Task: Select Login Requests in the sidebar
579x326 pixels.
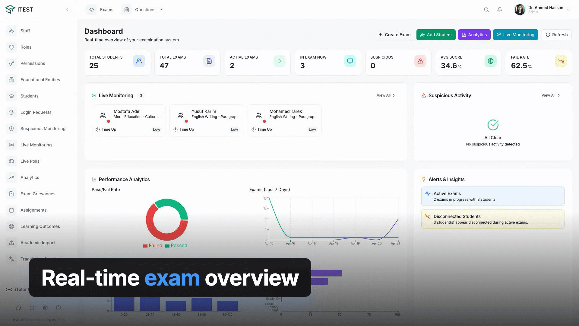Action: pos(36,112)
